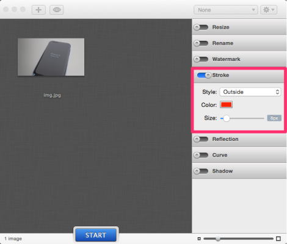Toggle the Resize switch on
The width and height of the screenshot is (287, 244).
(x=201, y=27)
